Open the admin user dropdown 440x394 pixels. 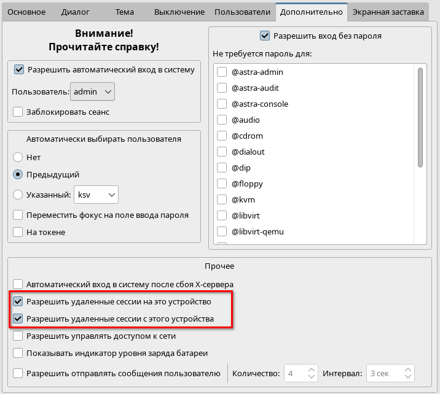click(92, 91)
